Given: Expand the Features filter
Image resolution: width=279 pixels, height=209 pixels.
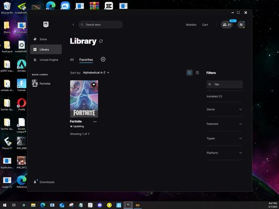Looking at the screenshot, I should tap(224, 124).
